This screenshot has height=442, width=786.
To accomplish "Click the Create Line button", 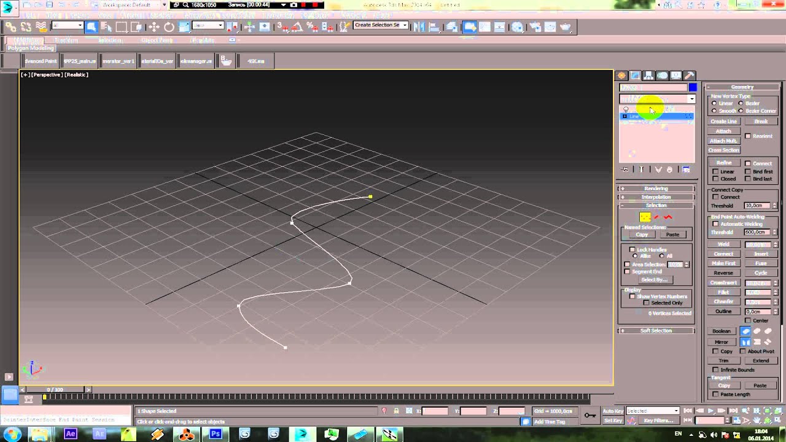I will 724,122.
